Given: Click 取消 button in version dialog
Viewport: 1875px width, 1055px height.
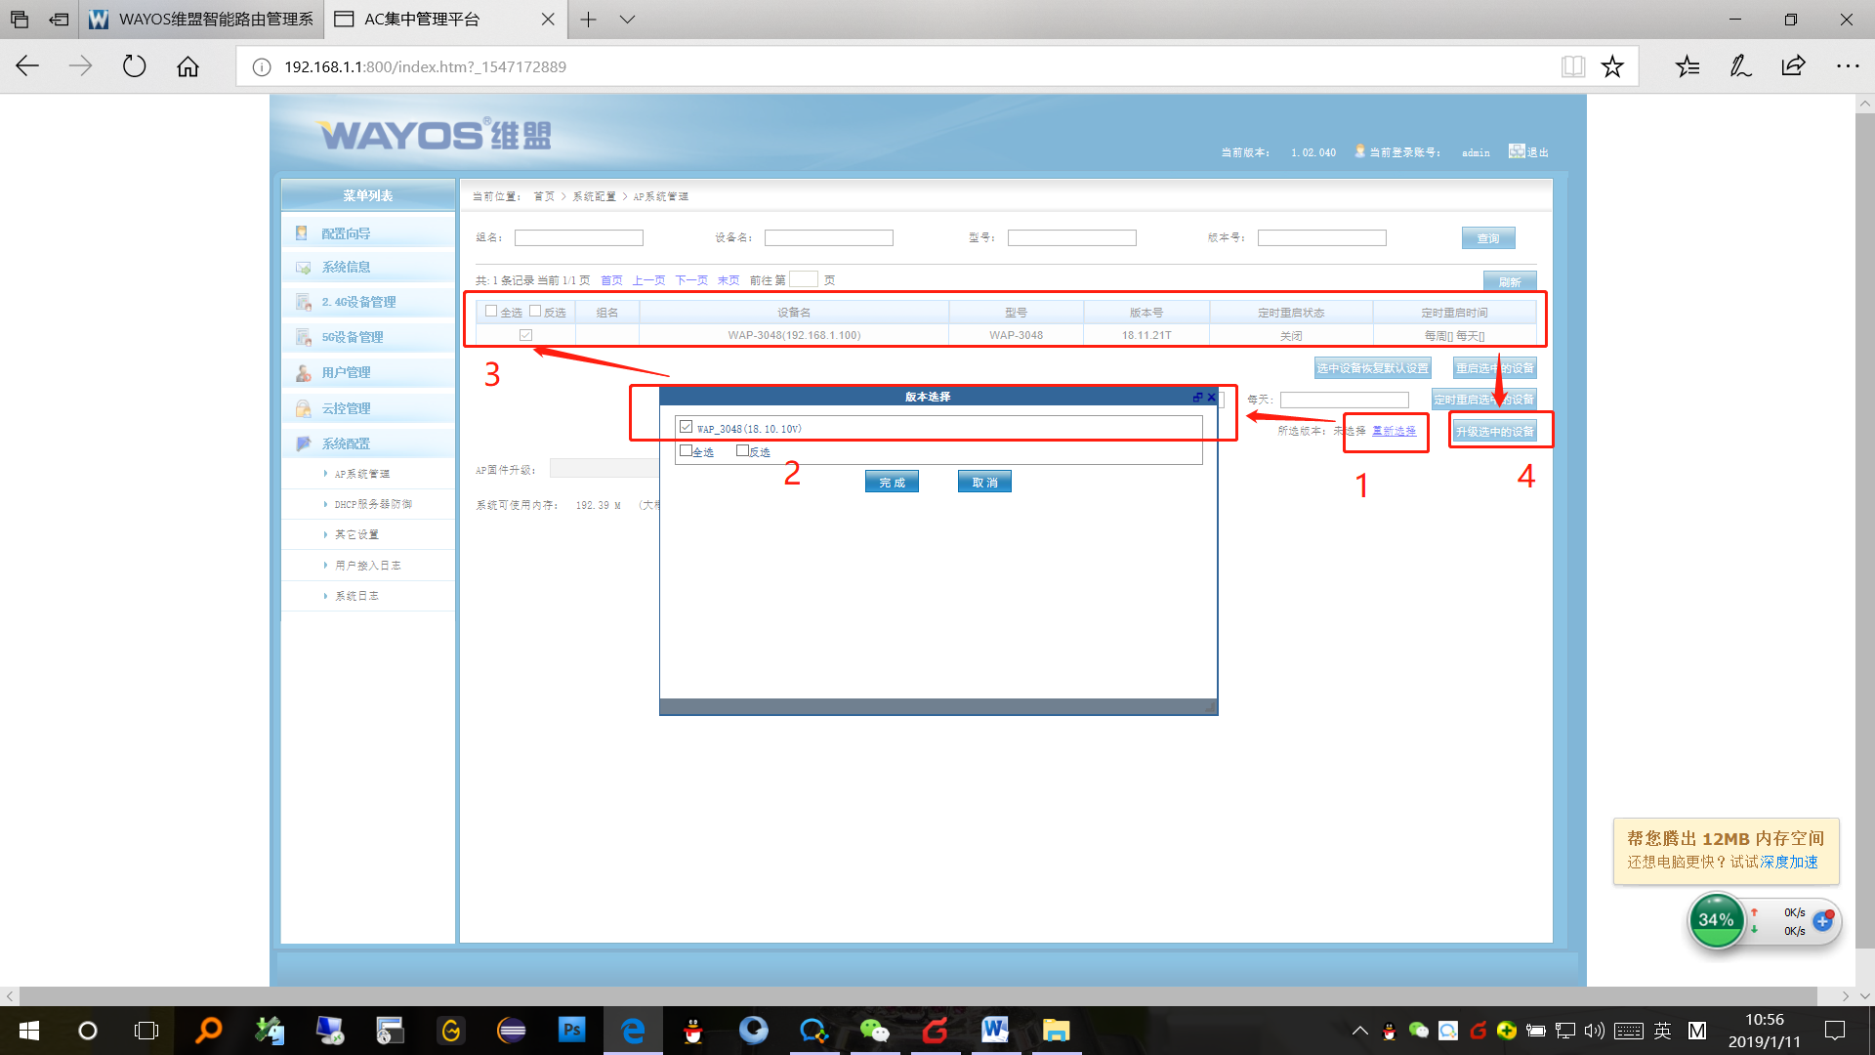Looking at the screenshot, I should (984, 482).
